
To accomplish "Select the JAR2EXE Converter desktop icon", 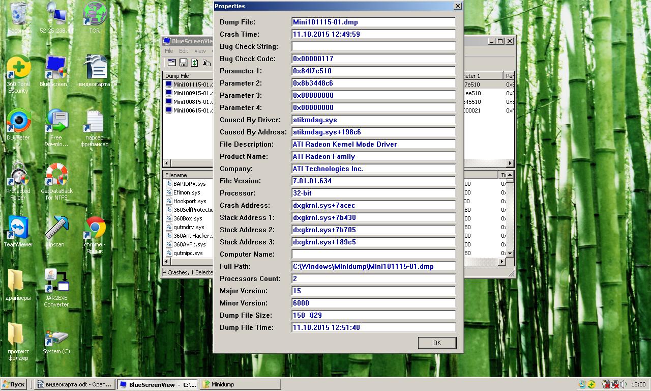I will (x=56, y=283).
